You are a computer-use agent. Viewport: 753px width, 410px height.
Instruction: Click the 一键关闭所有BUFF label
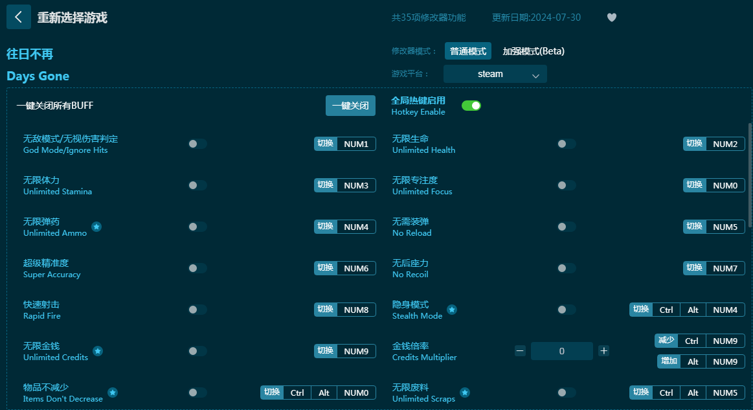[55, 106]
